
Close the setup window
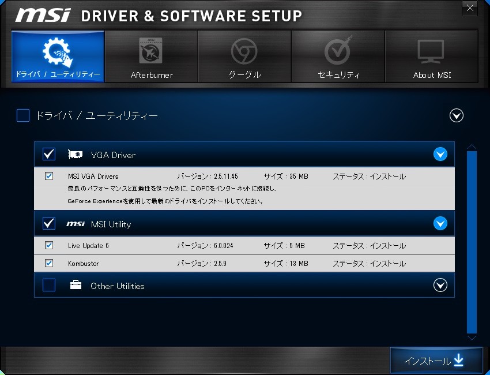(470, 8)
